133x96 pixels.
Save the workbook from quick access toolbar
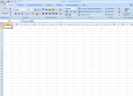(x=8, y=1)
